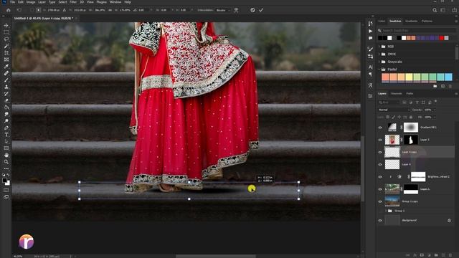Open the Paragraph panel icon
Viewport: 459px width, 258px height.
pos(370,75)
